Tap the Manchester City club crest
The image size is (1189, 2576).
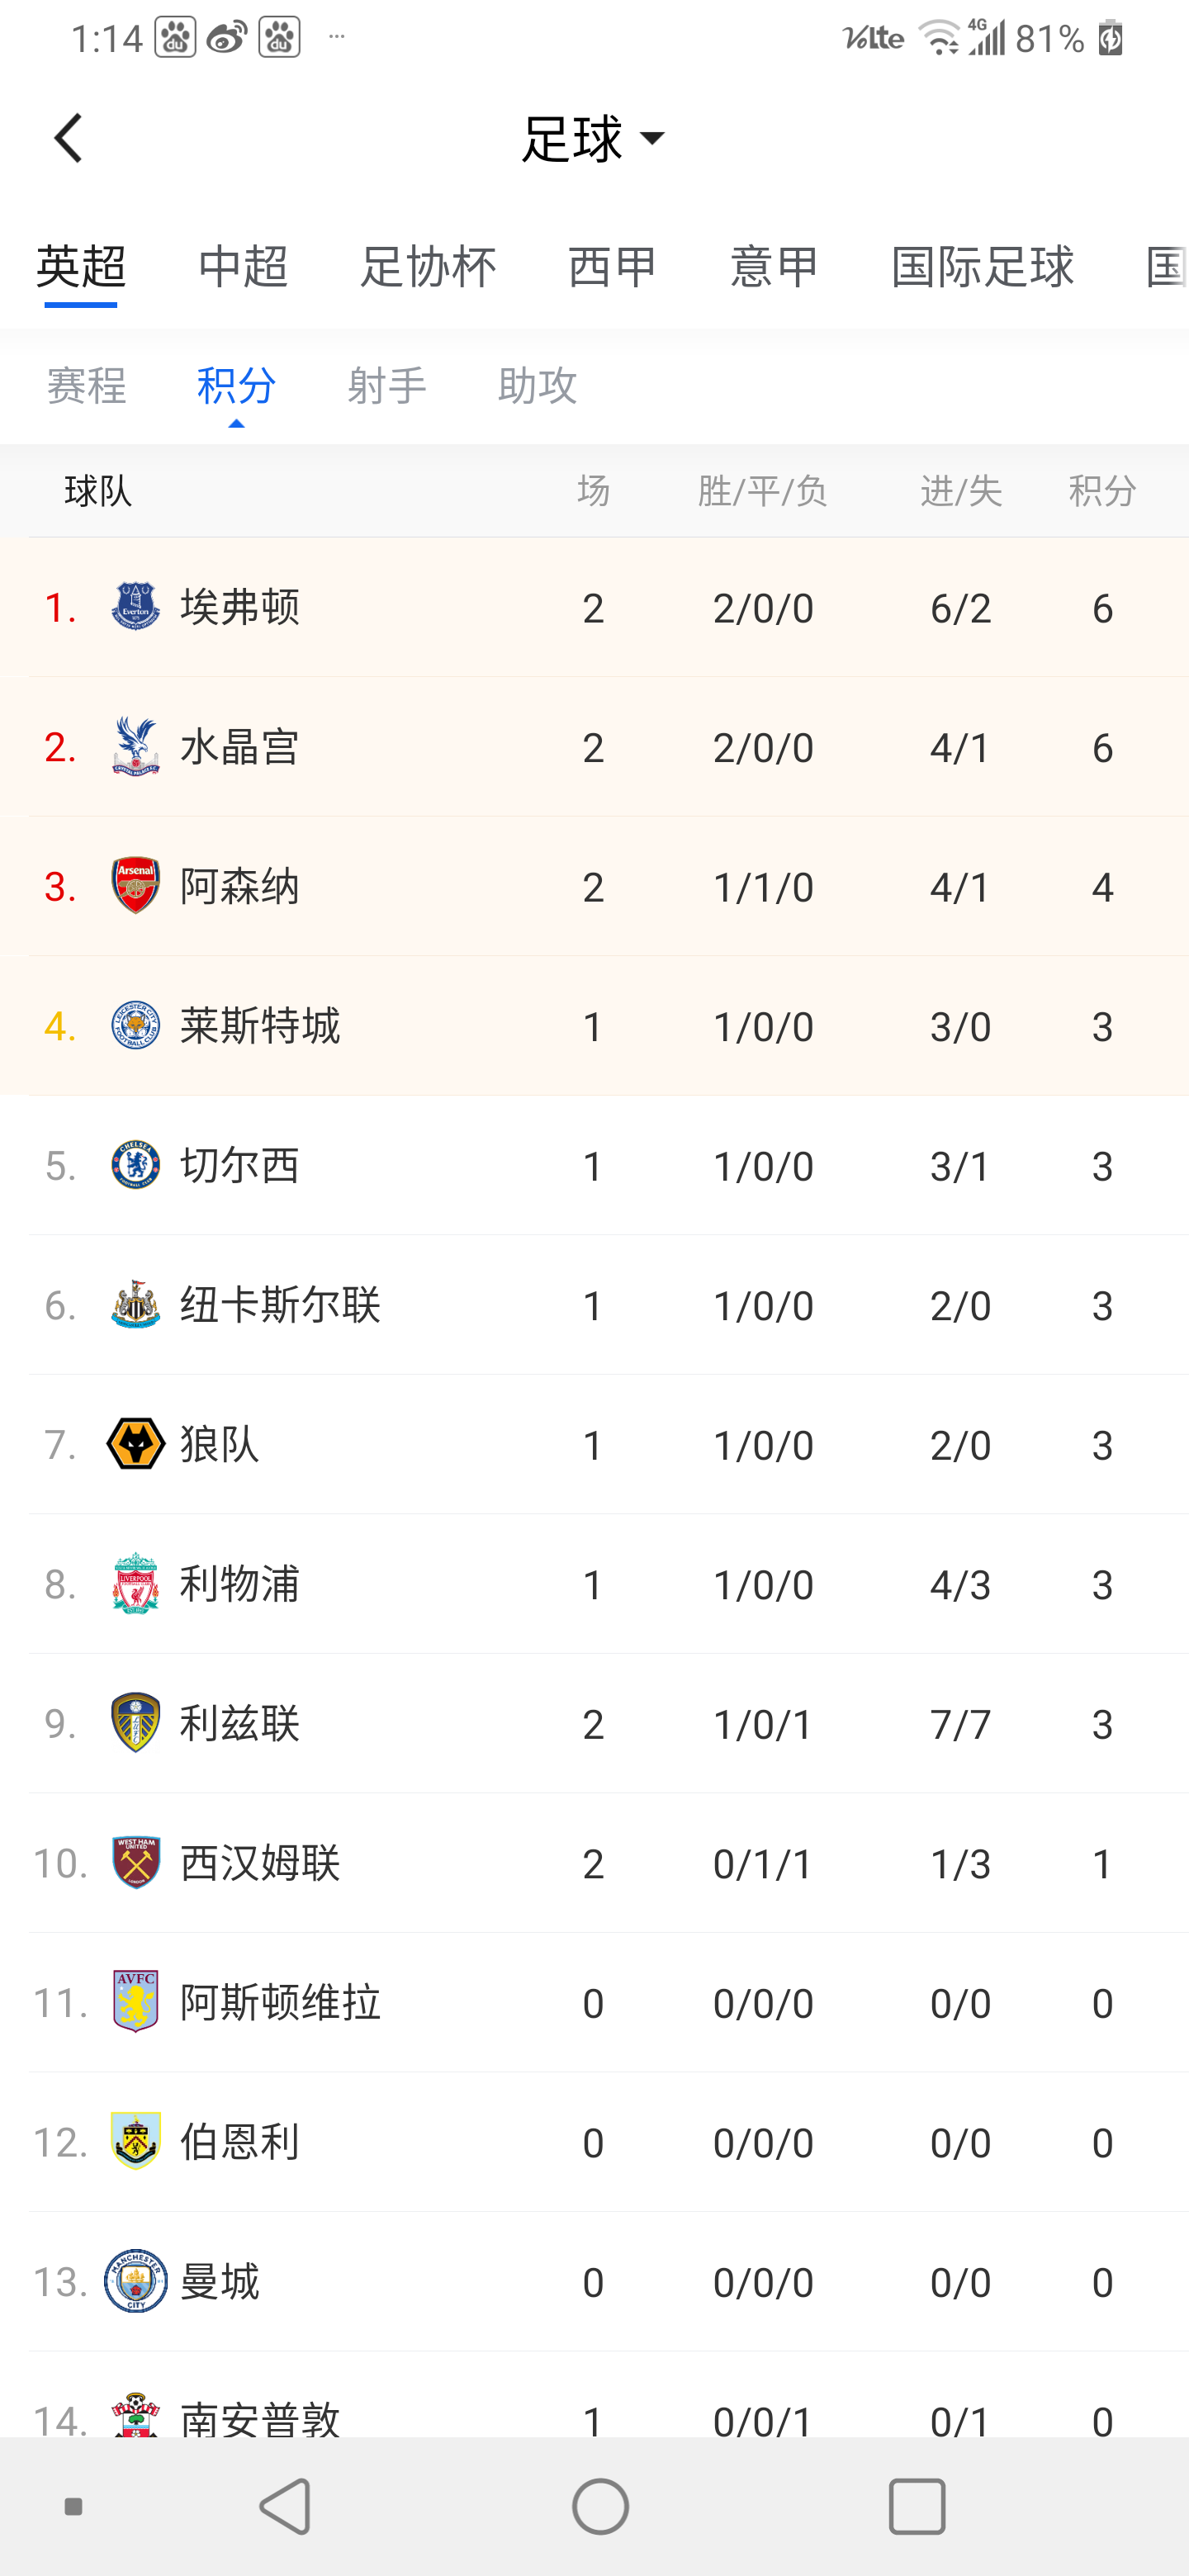click(x=135, y=2282)
